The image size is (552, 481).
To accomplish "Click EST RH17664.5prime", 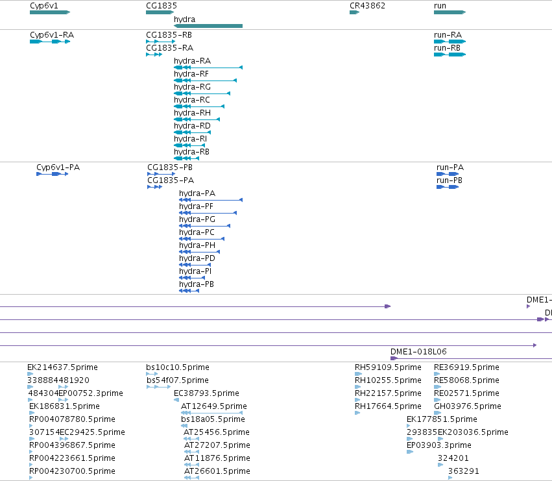I will [x=388, y=406].
